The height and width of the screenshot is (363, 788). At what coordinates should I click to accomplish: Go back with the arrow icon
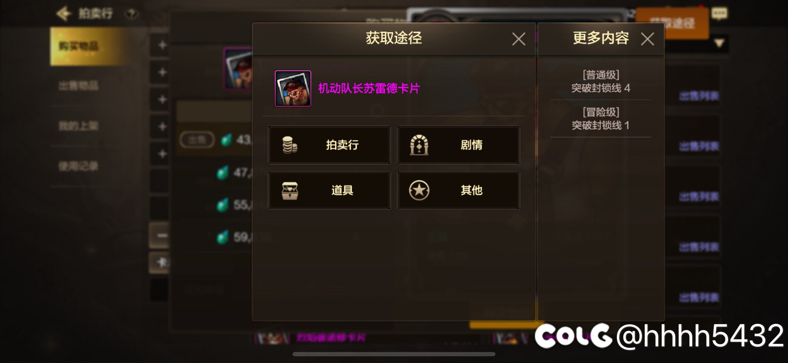(64, 13)
